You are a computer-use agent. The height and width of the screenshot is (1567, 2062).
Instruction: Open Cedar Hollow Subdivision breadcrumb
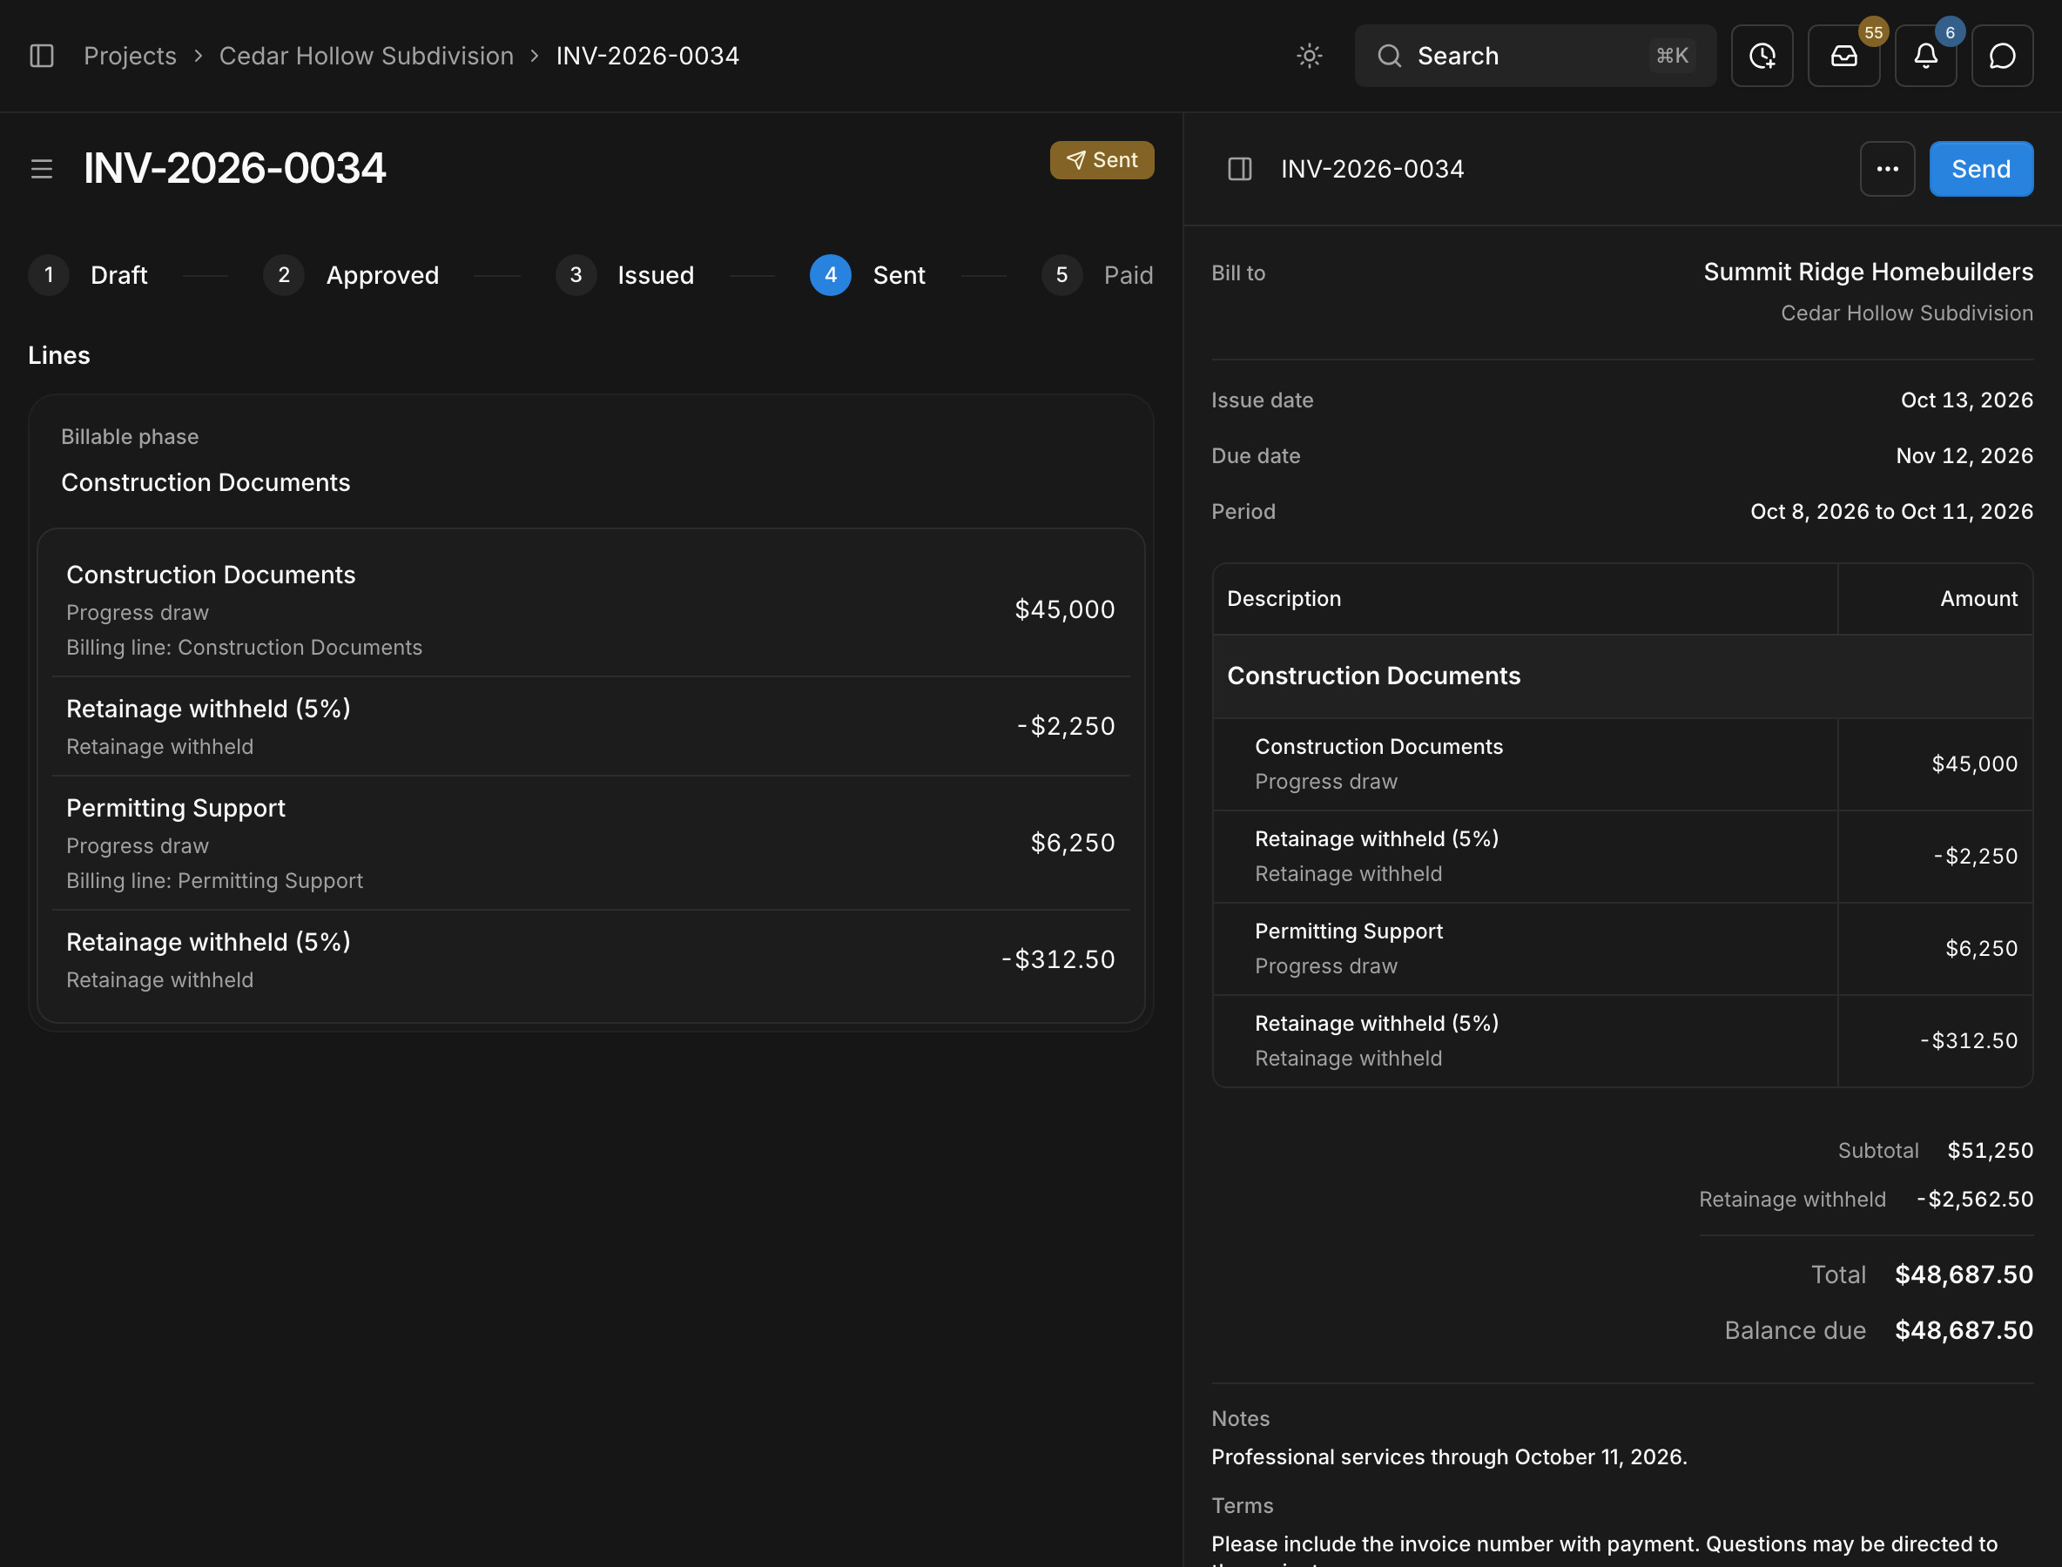tap(366, 56)
